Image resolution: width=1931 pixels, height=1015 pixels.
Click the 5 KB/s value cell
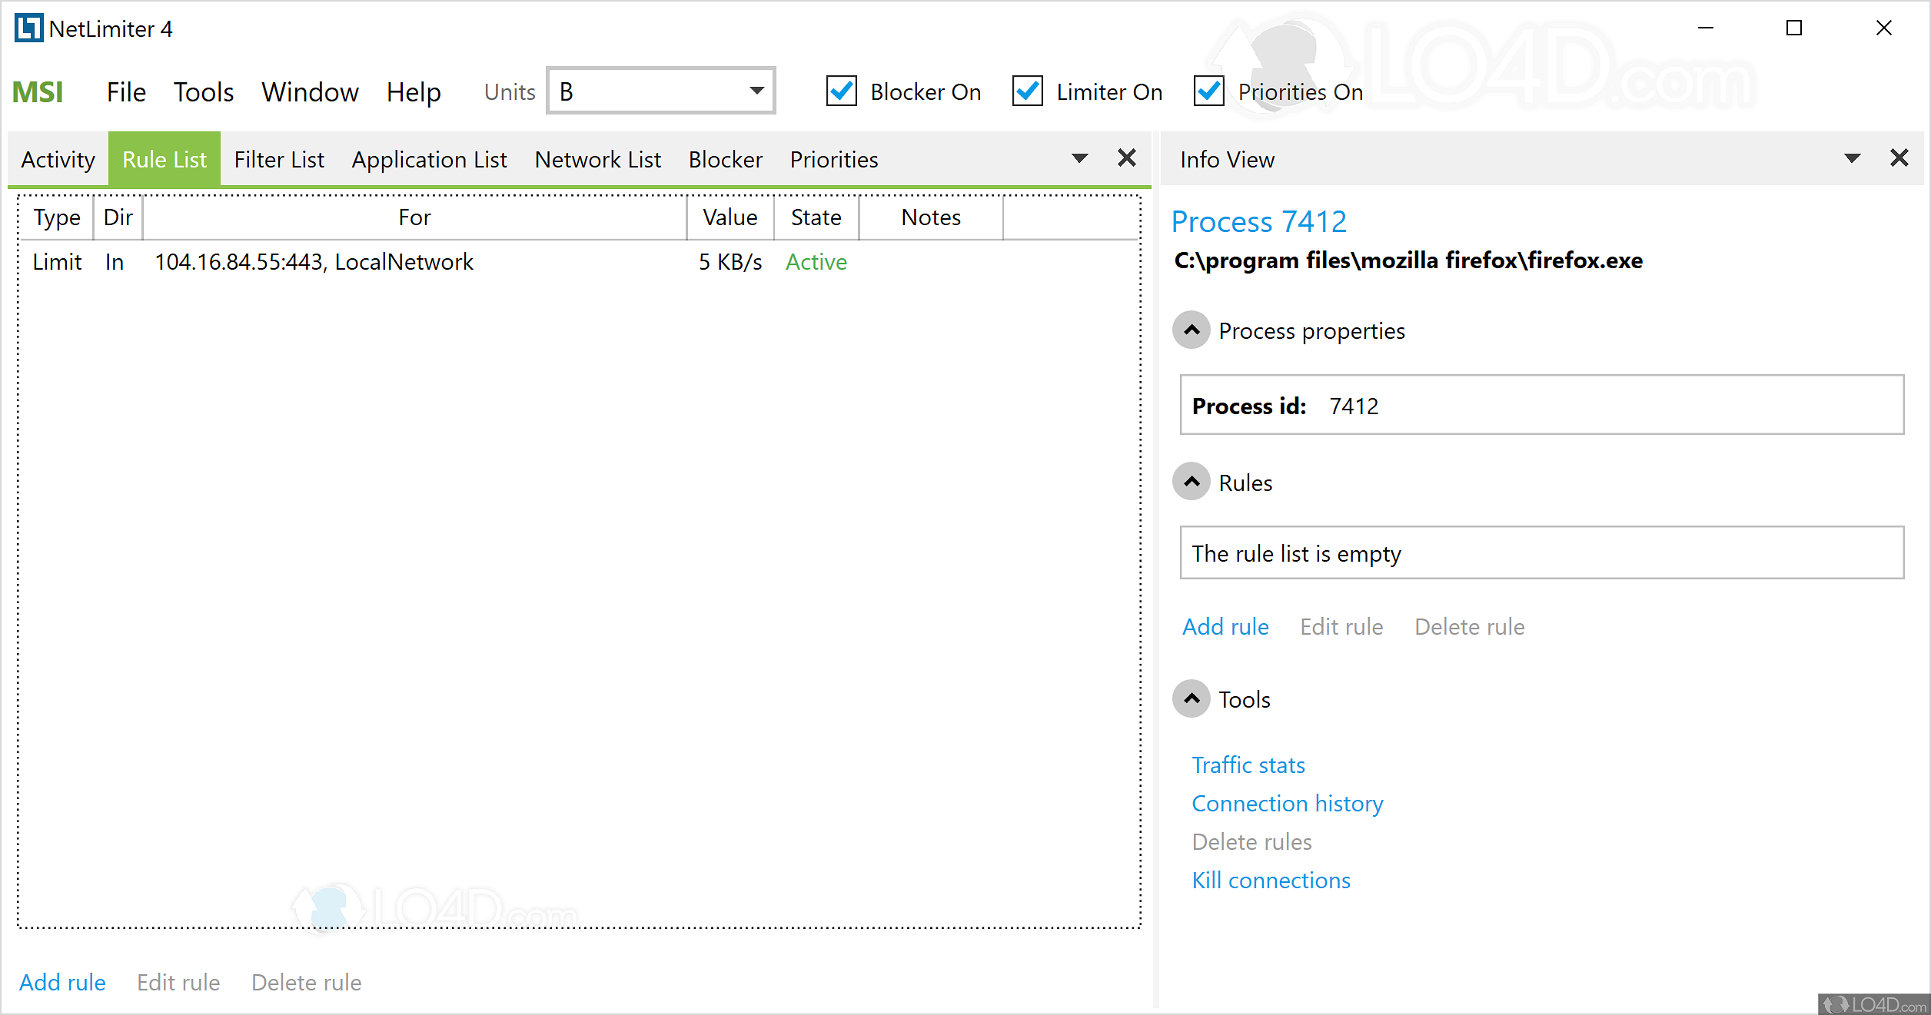pyautogui.click(x=730, y=262)
